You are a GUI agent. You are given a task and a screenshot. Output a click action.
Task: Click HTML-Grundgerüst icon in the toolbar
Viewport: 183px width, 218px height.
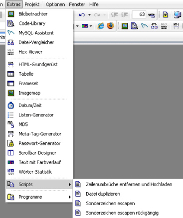tap(176, 26)
